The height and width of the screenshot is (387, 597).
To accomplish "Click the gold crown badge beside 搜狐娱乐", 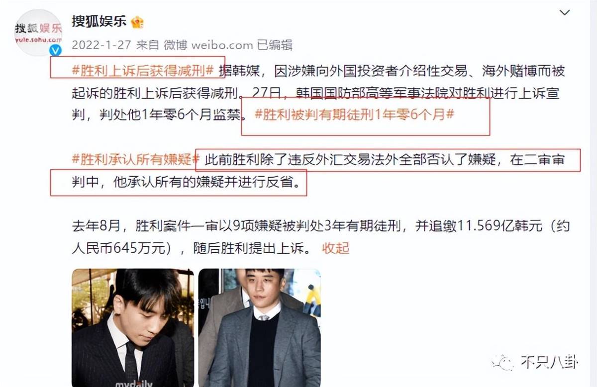I will coord(137,22).
